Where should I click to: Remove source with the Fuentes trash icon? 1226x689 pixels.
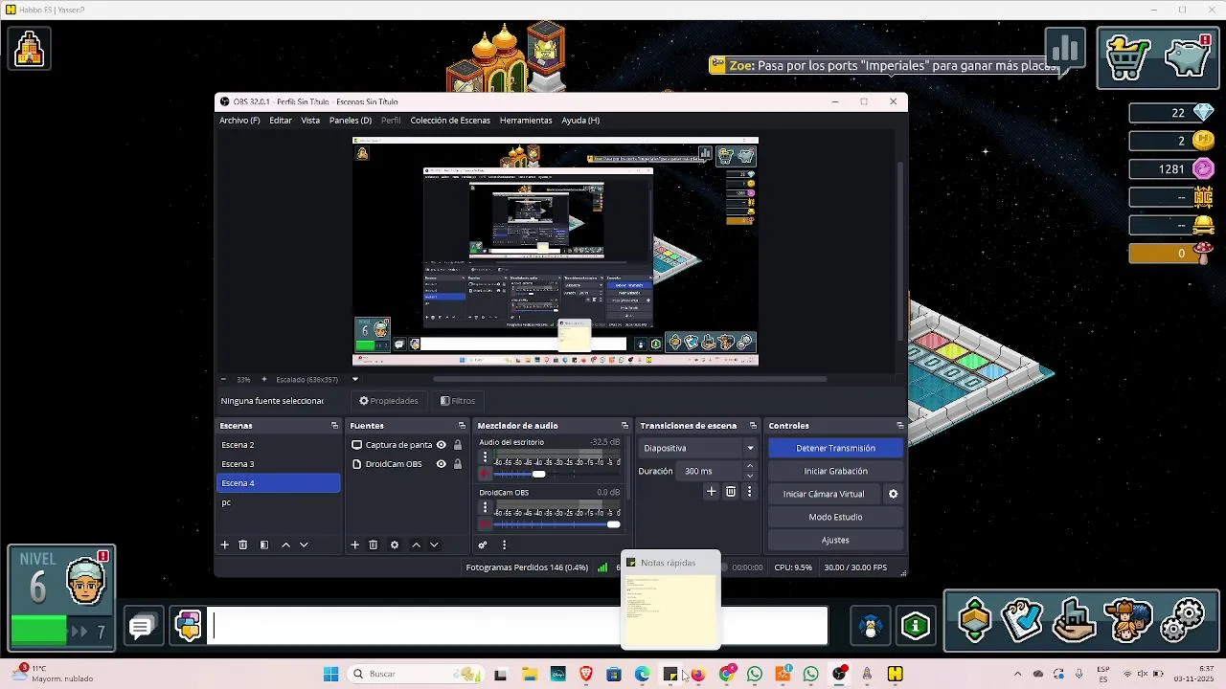point(374,545)
